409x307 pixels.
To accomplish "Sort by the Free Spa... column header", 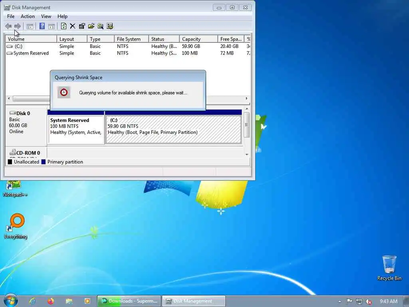I will (x=231, y=39).
